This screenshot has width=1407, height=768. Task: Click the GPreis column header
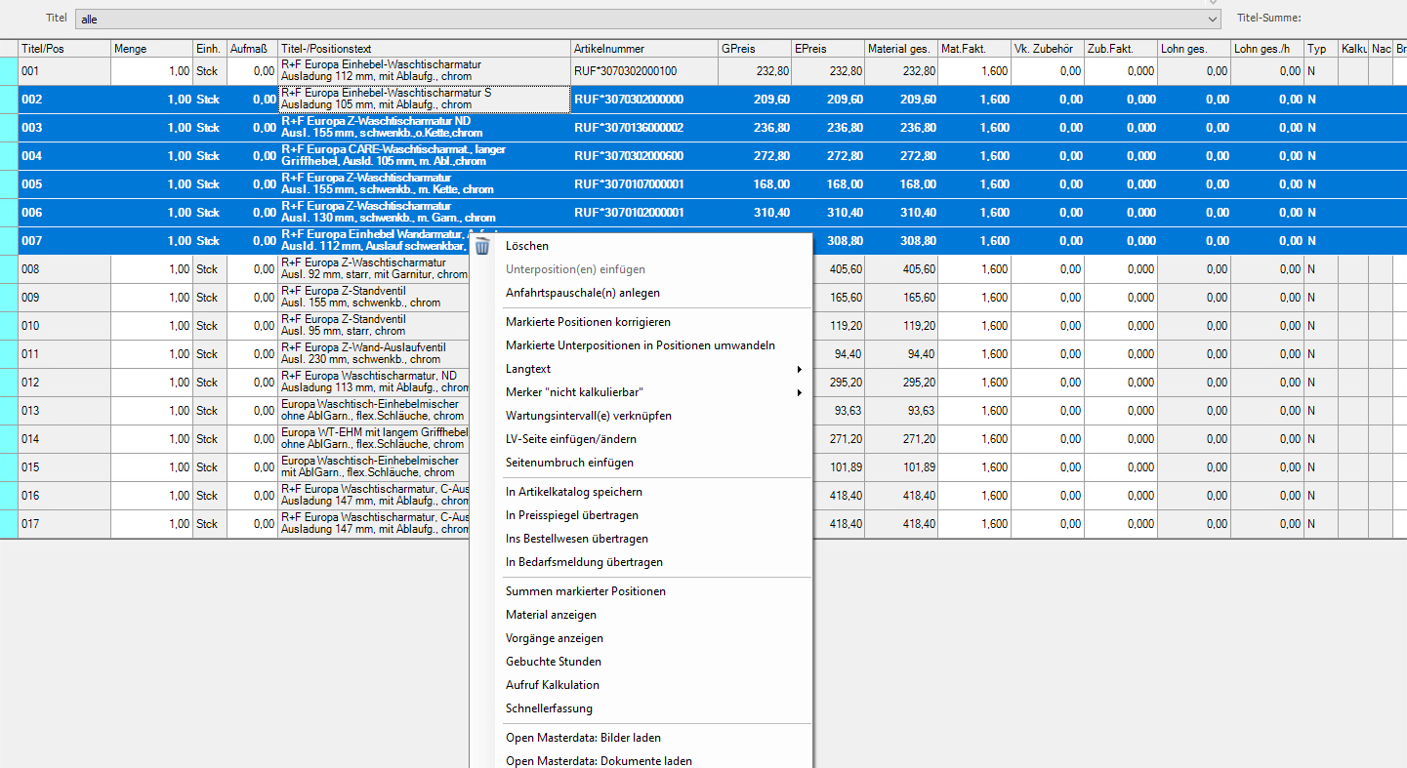click(755, 49)
